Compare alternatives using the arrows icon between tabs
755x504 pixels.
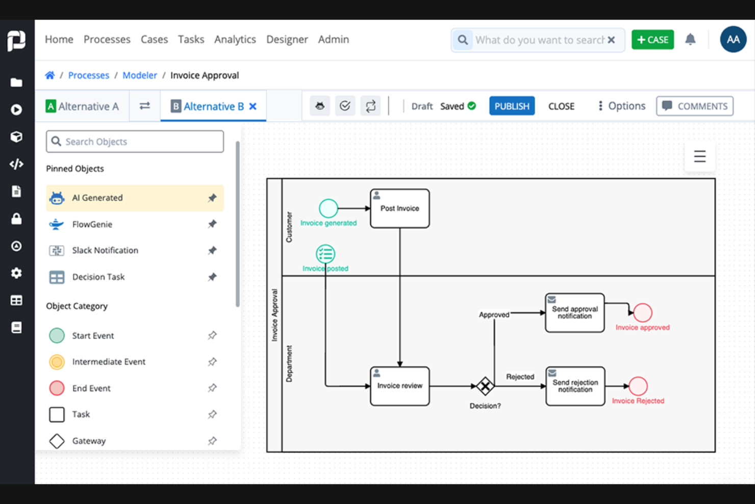coord(145,106)
